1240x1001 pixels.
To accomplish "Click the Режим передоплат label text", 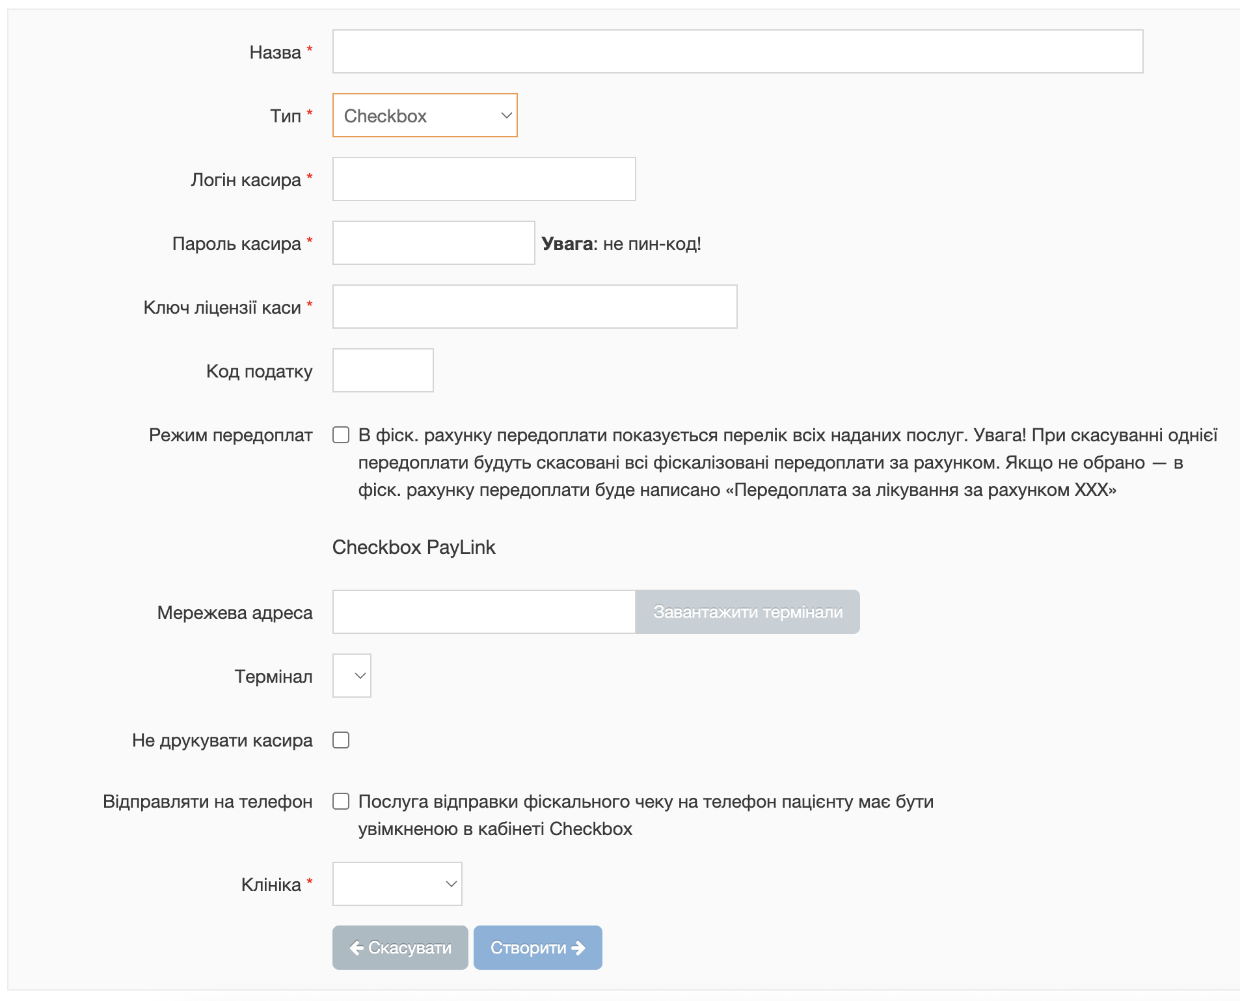I will point(231,435).
